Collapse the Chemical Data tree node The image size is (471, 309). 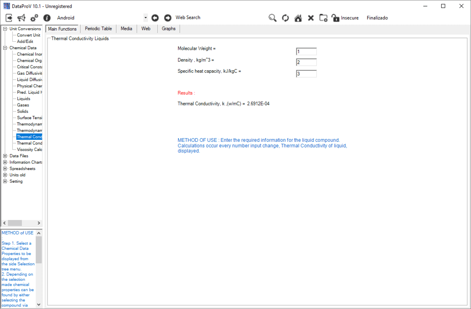(5, 48)
